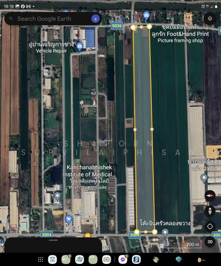The image size is (221, 266).
Task: Activate the Street View pegman
Action: pyautogui.click(x=210, y=211)
